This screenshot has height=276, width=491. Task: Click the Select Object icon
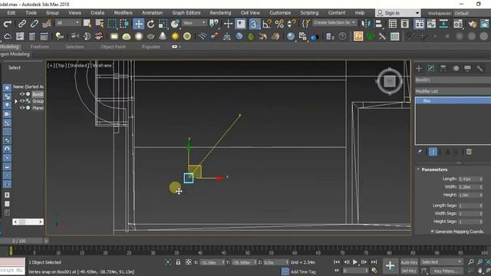87,24
